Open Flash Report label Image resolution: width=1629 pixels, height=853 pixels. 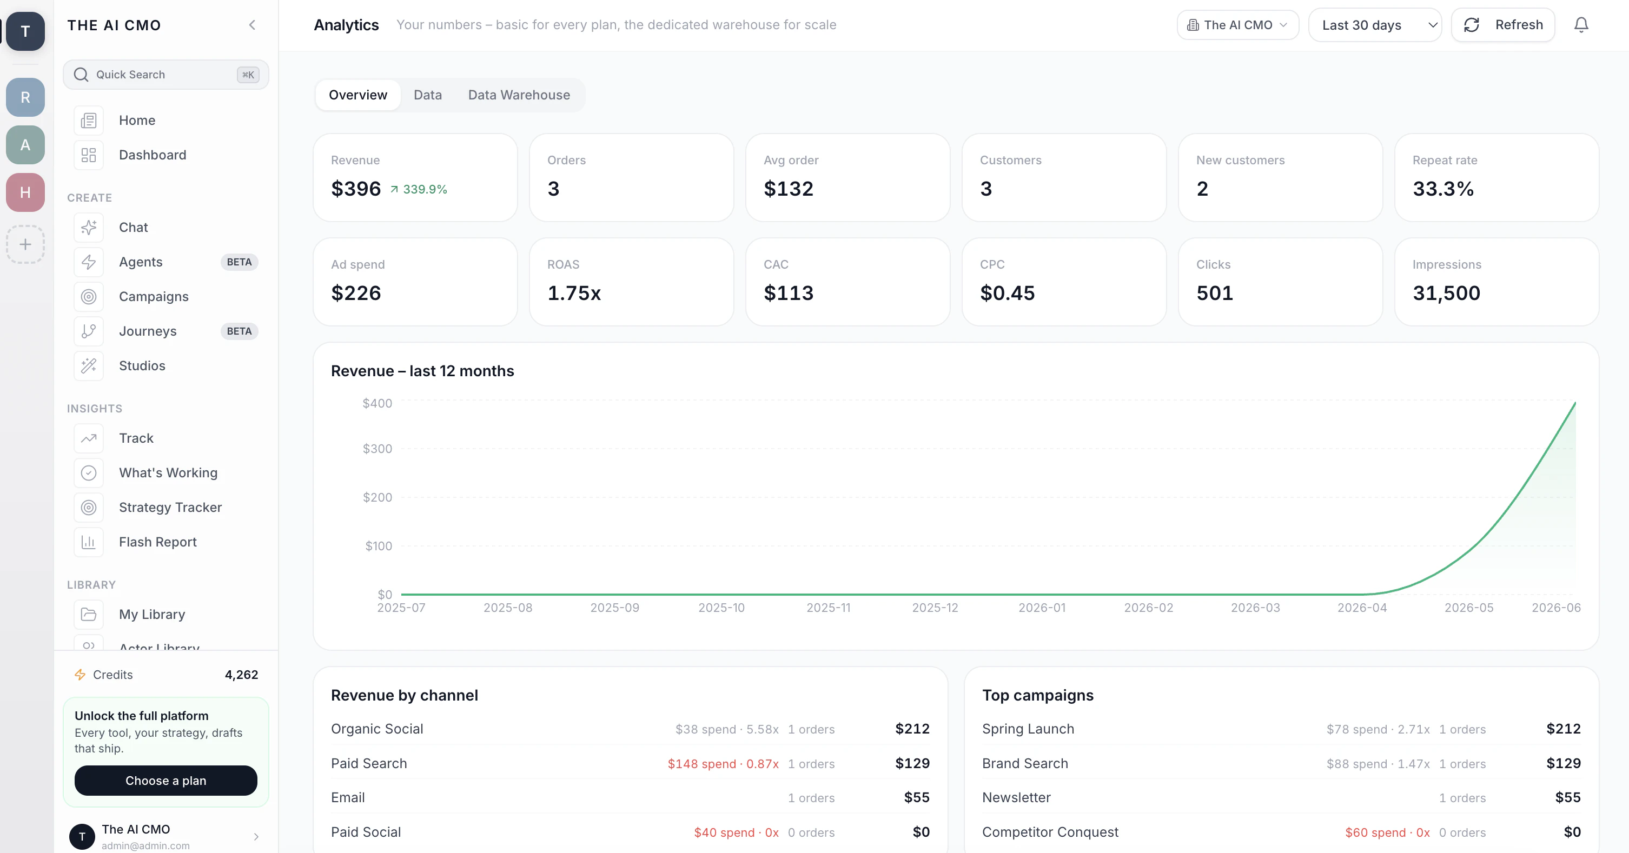click(157, 542)
